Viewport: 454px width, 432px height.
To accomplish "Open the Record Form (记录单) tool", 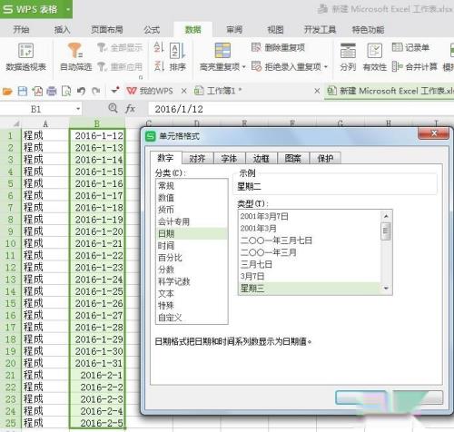I will coord(410,47).
